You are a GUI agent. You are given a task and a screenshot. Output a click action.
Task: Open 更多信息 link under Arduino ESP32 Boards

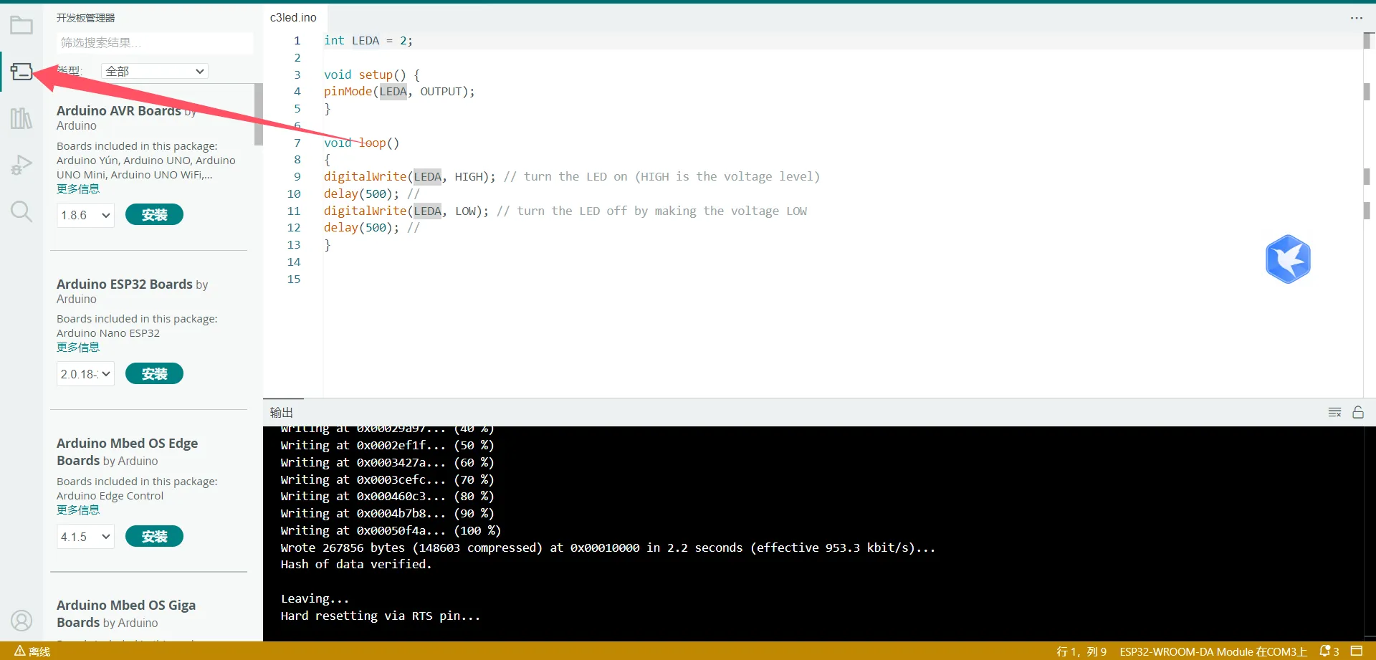pyautogui.click(x=78, y=348)
